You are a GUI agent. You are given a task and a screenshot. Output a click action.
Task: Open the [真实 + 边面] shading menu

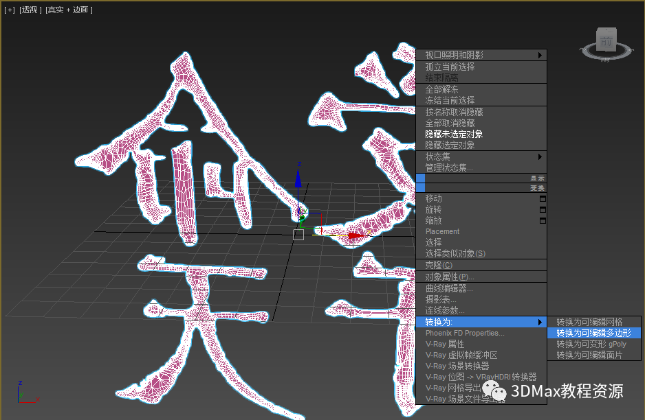(69, 10)
